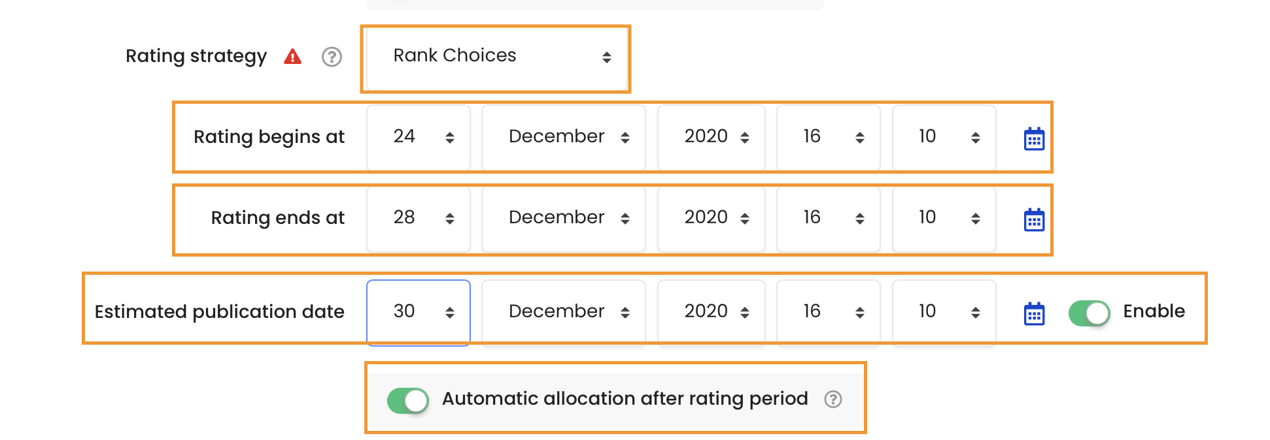Open minute dropdown in Estimated publication date row

pyautogui.click(x=944, y=312)
